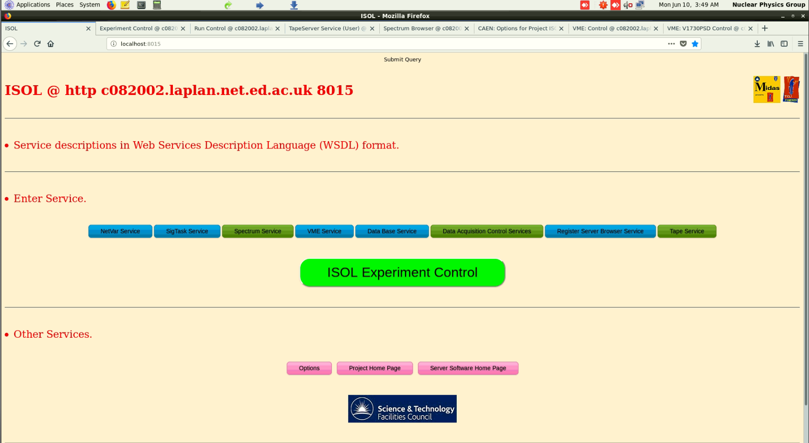Open Data Acquisition Control Services
Screen dimensions: 809x443
pos(487,232)
